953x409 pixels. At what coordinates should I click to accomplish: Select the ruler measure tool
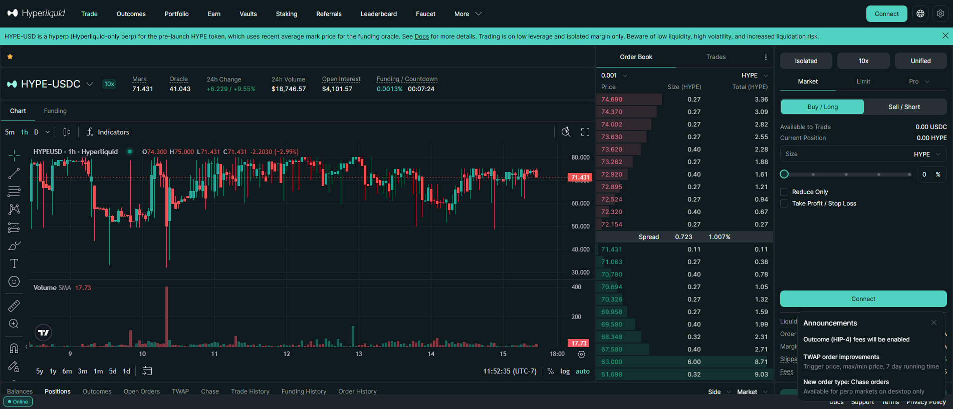(14, 305)
